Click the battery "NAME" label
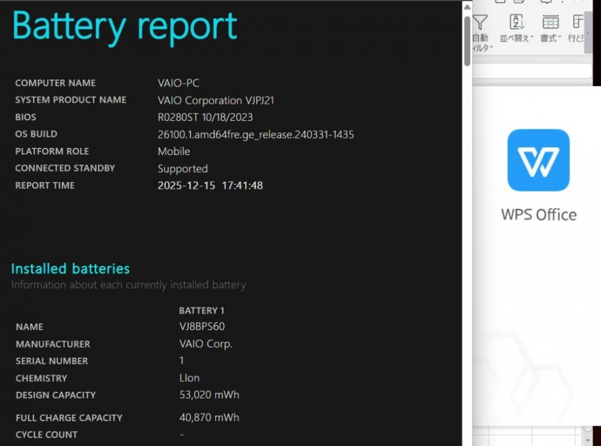 [29, 327]
